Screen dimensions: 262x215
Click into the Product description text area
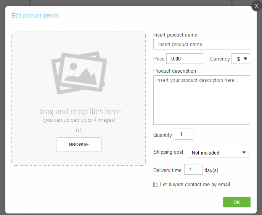(x=202, y=100)
